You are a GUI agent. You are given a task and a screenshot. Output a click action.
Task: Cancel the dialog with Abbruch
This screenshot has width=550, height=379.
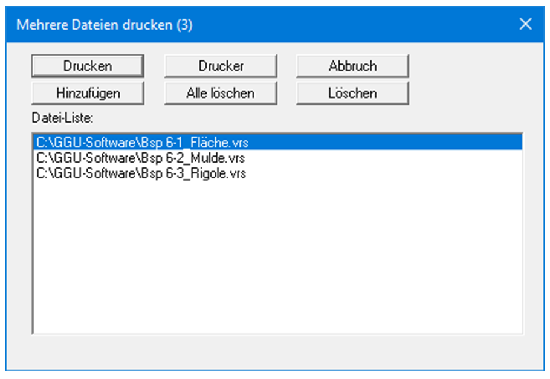coord(352,66)
